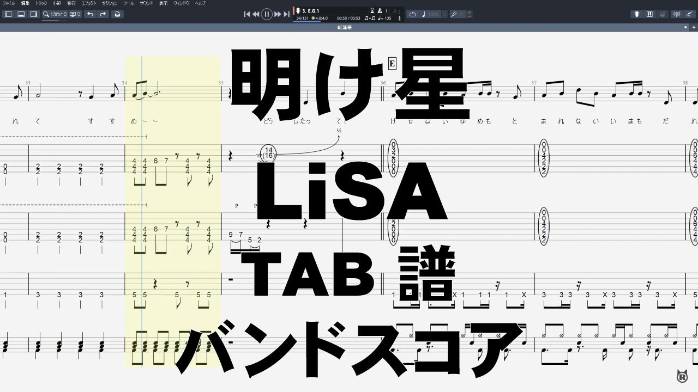Click measure number 37

[x=534, y=83]
